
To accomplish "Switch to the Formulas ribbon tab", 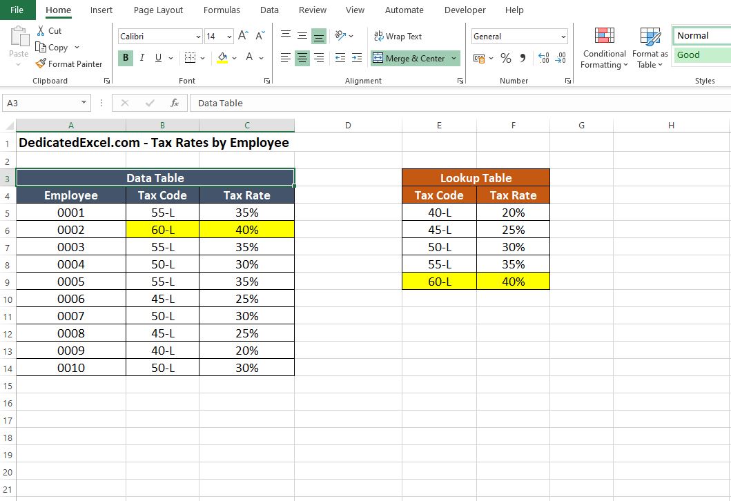I will tap(222, 10).
